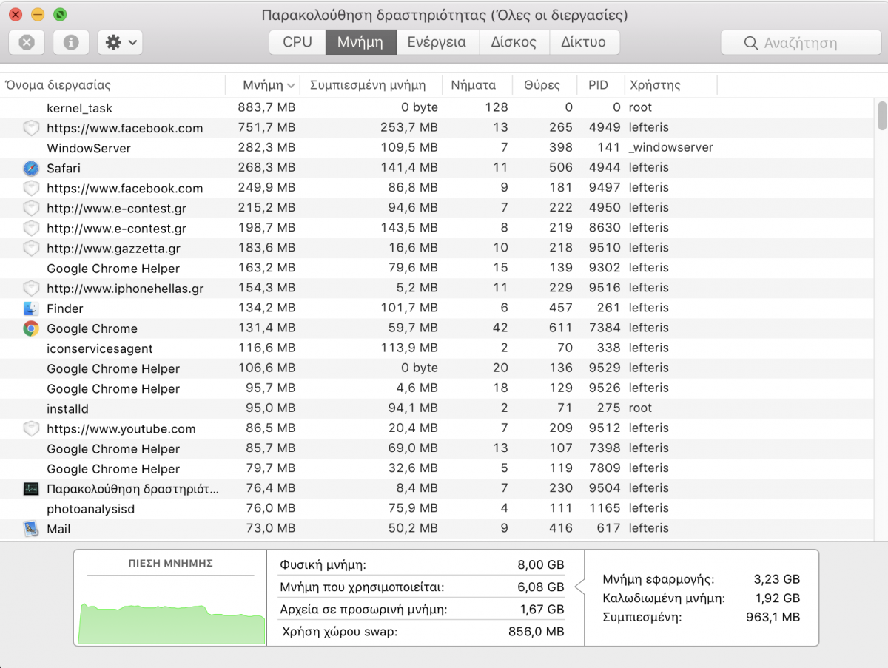The height and width of the screenshot is (668, 888).
Task: Click Συμπιεσμένη 963,1 MB value
Action: pyautogui.click(x=773, y=617)
